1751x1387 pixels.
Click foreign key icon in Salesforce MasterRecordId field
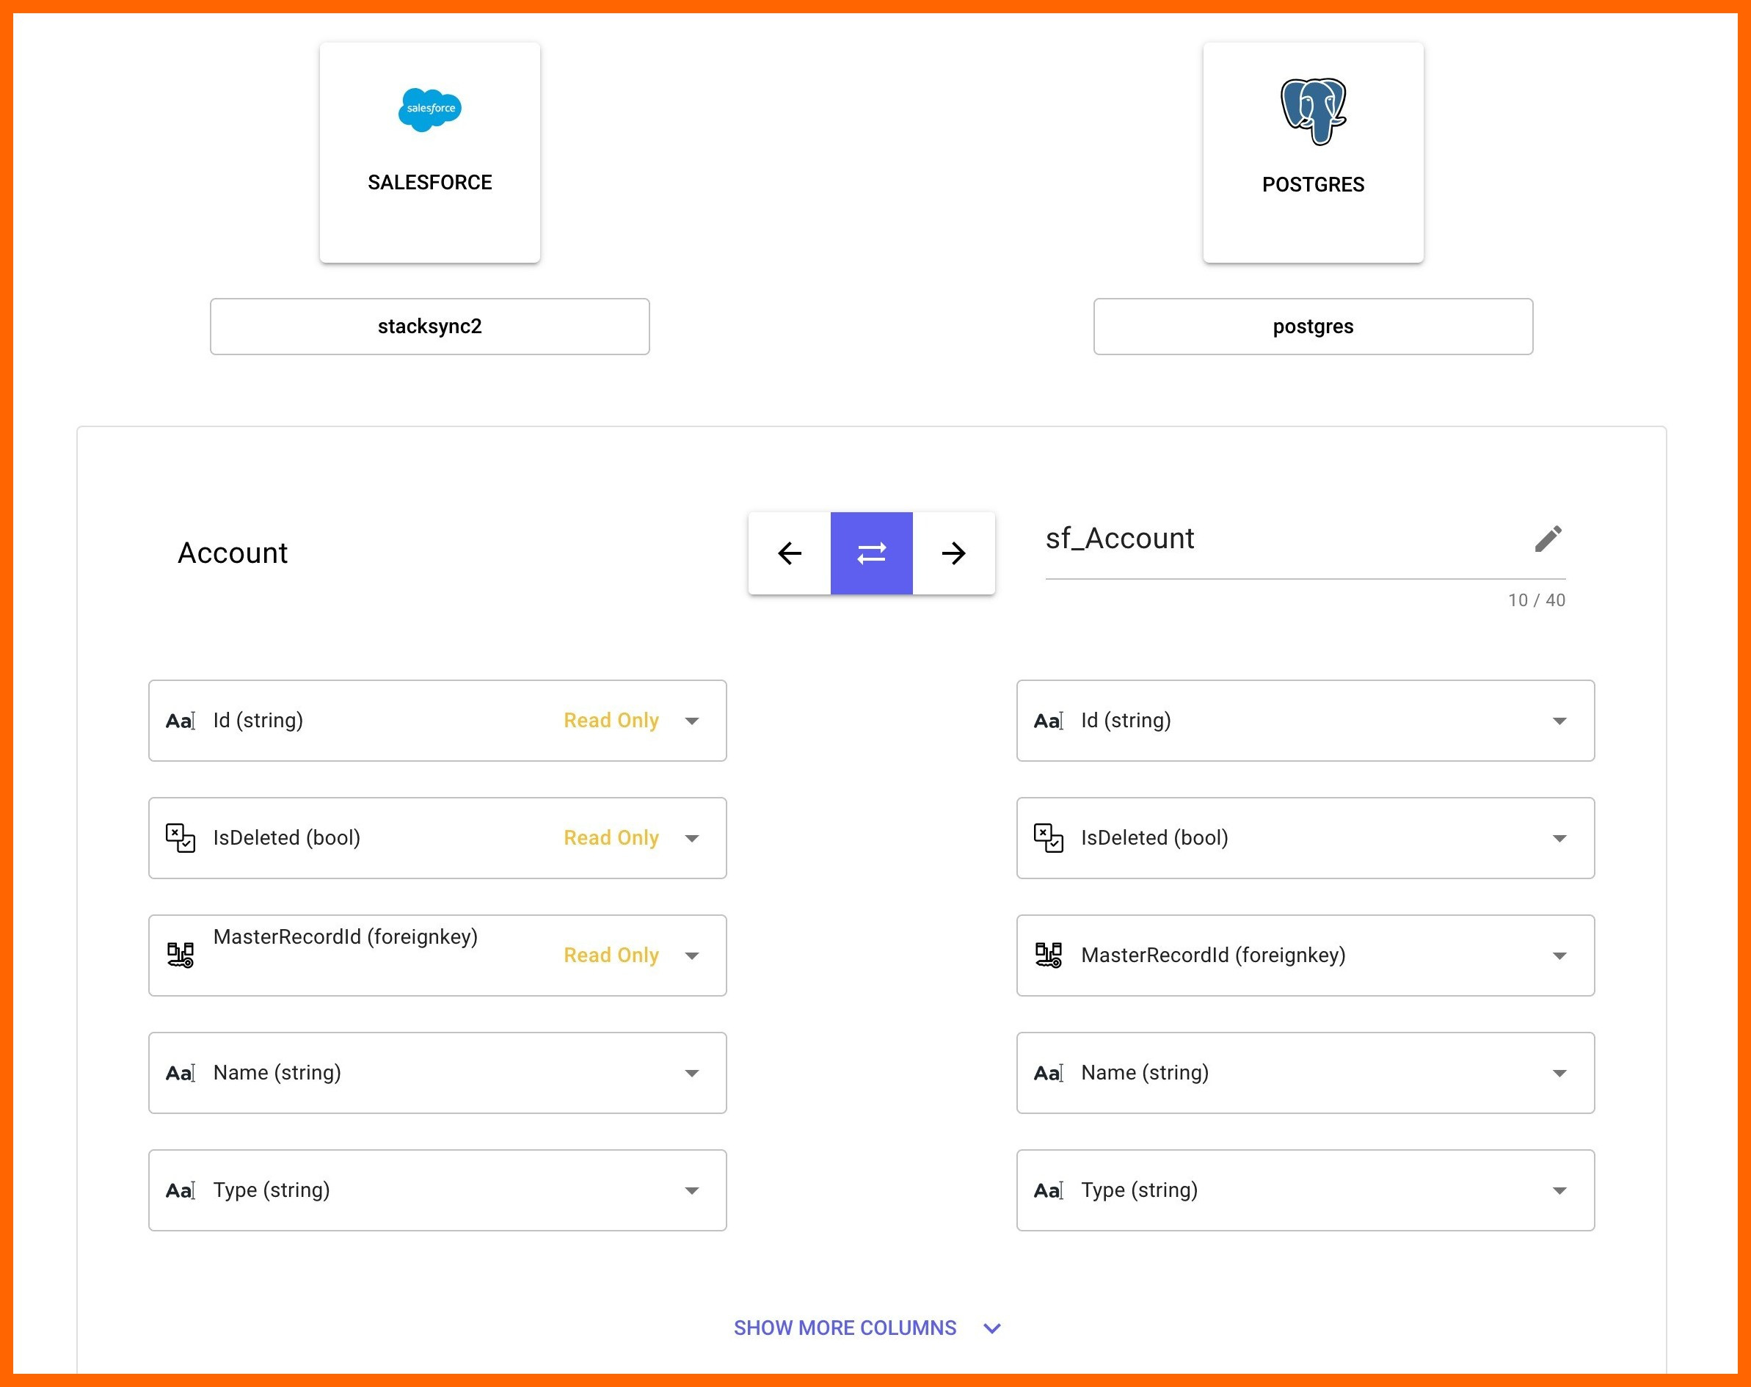181,955
